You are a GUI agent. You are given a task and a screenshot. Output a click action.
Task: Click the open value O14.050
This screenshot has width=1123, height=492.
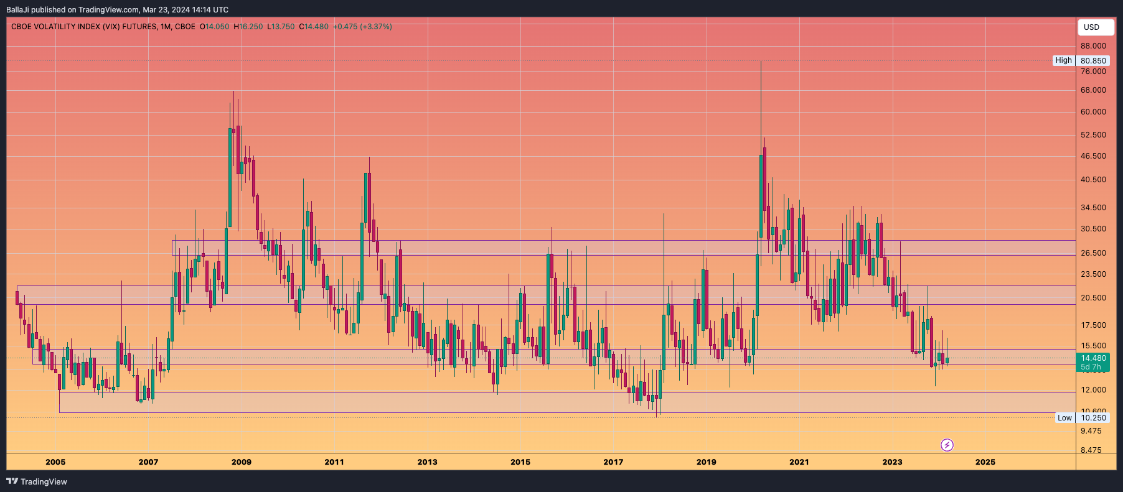click(x=214, y=27)
